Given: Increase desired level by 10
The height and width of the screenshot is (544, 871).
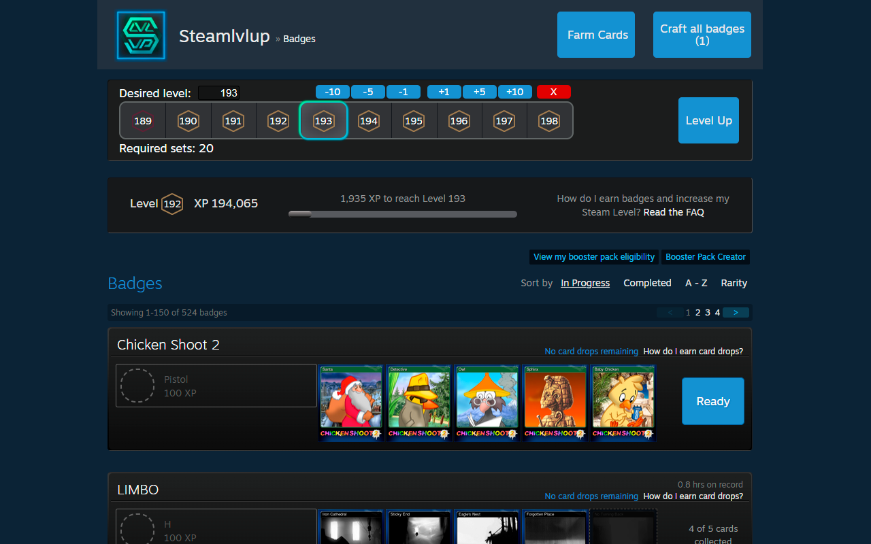Looking at the screenshot, I should [x=515, y=92].
